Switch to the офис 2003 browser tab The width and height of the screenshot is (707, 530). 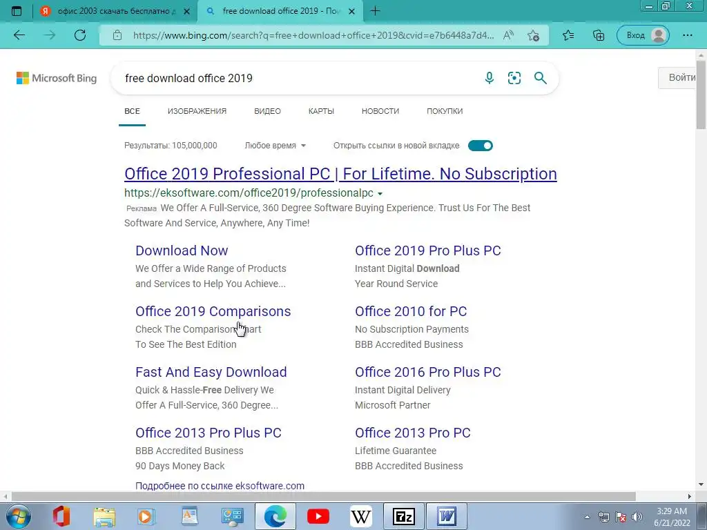coord(115,11)
